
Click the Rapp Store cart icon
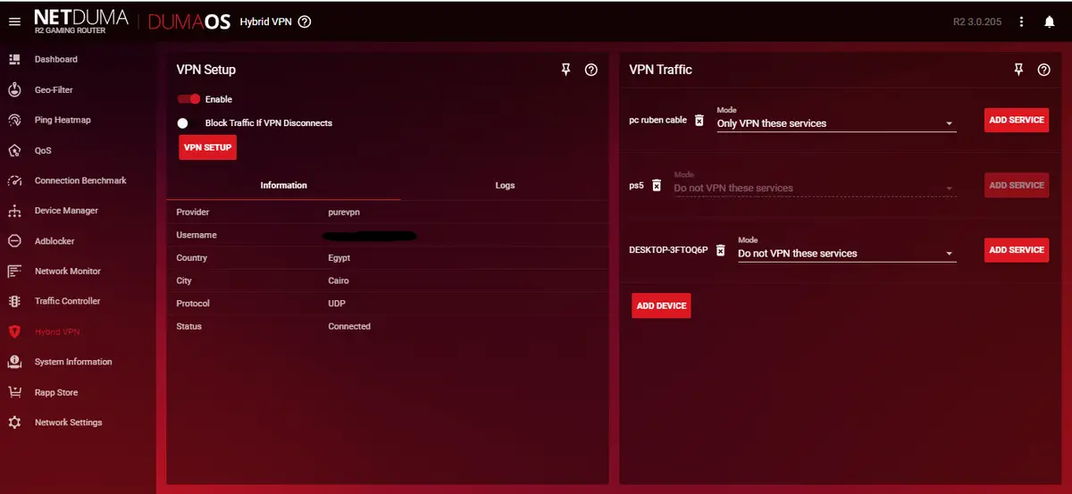[14, 392]
